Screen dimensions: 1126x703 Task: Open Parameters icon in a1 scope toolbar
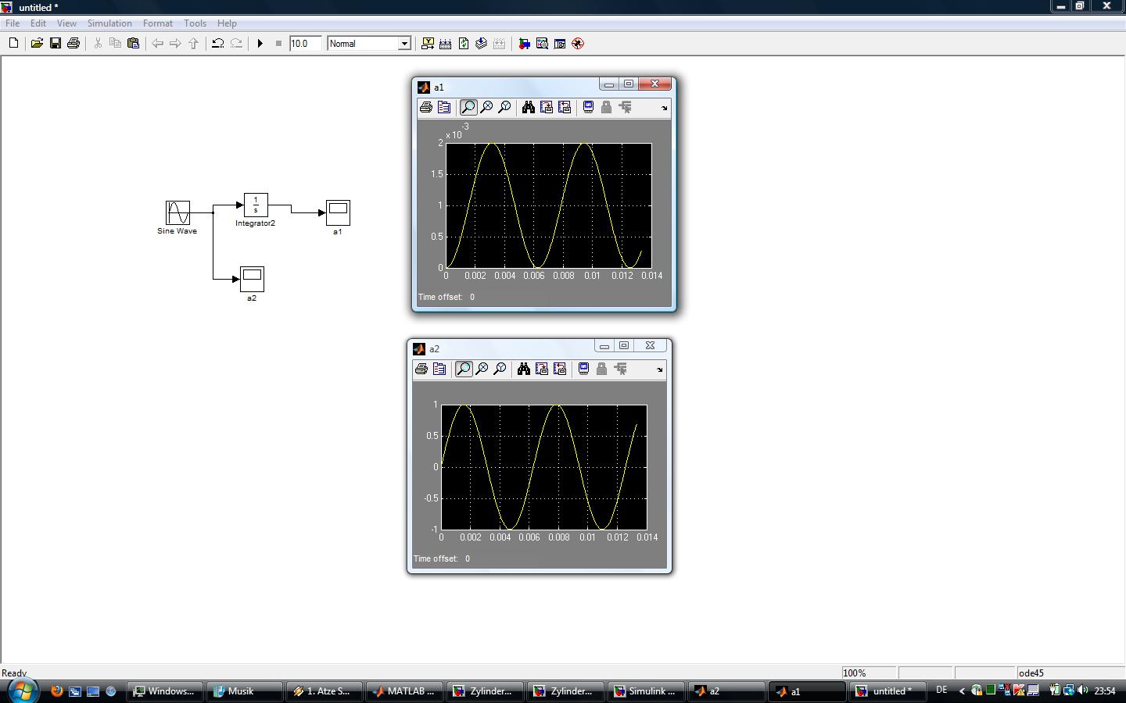tap(444, 108)
